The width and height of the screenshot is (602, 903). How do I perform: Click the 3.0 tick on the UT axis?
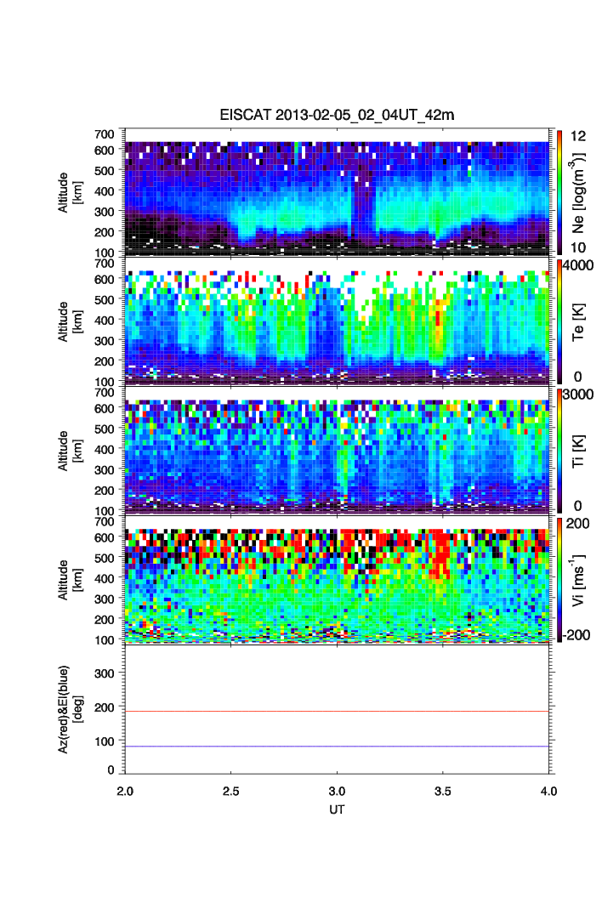337,792
